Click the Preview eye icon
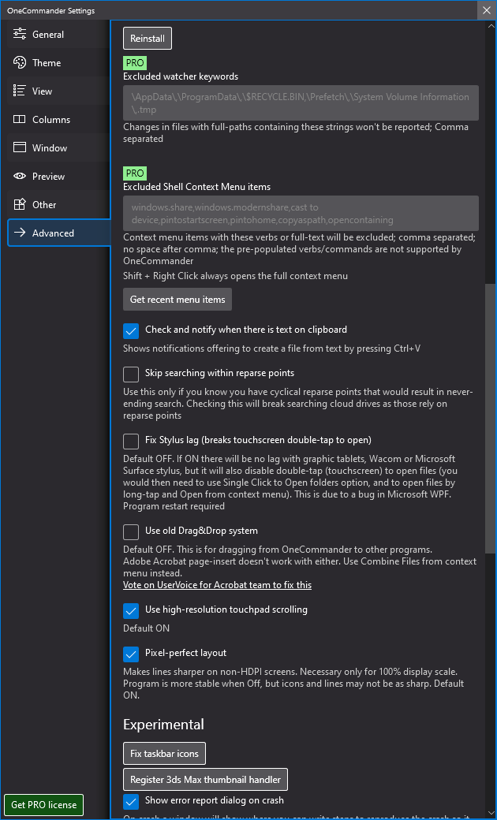 [19, 177]
